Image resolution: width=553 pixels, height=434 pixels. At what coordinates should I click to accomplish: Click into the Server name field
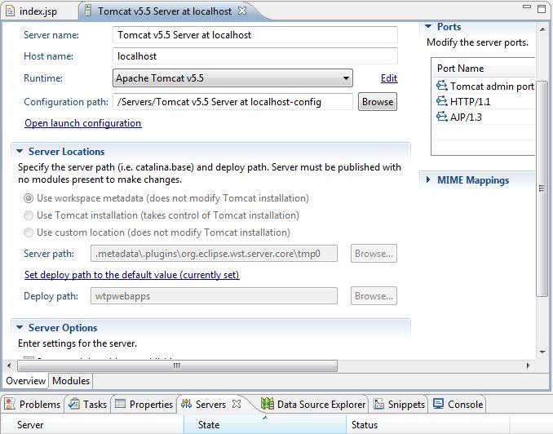tap(255, 35)
